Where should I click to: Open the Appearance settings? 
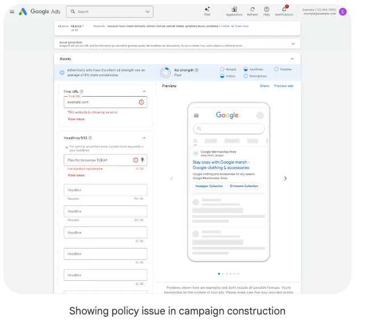coord(234,11)
